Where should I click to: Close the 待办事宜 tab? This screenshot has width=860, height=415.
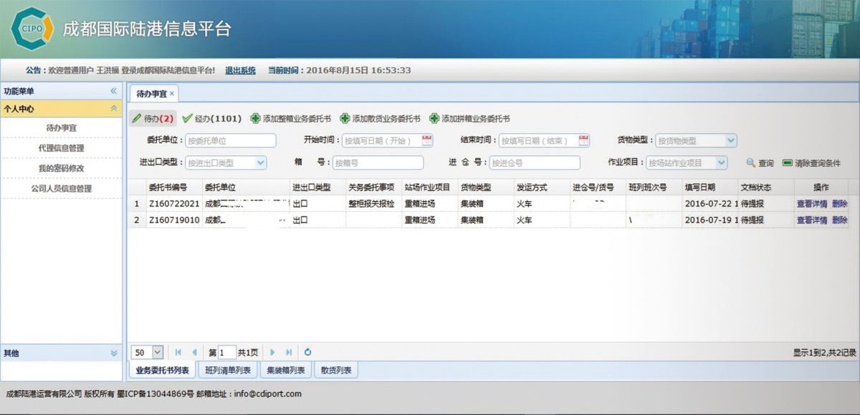[172, 94]
